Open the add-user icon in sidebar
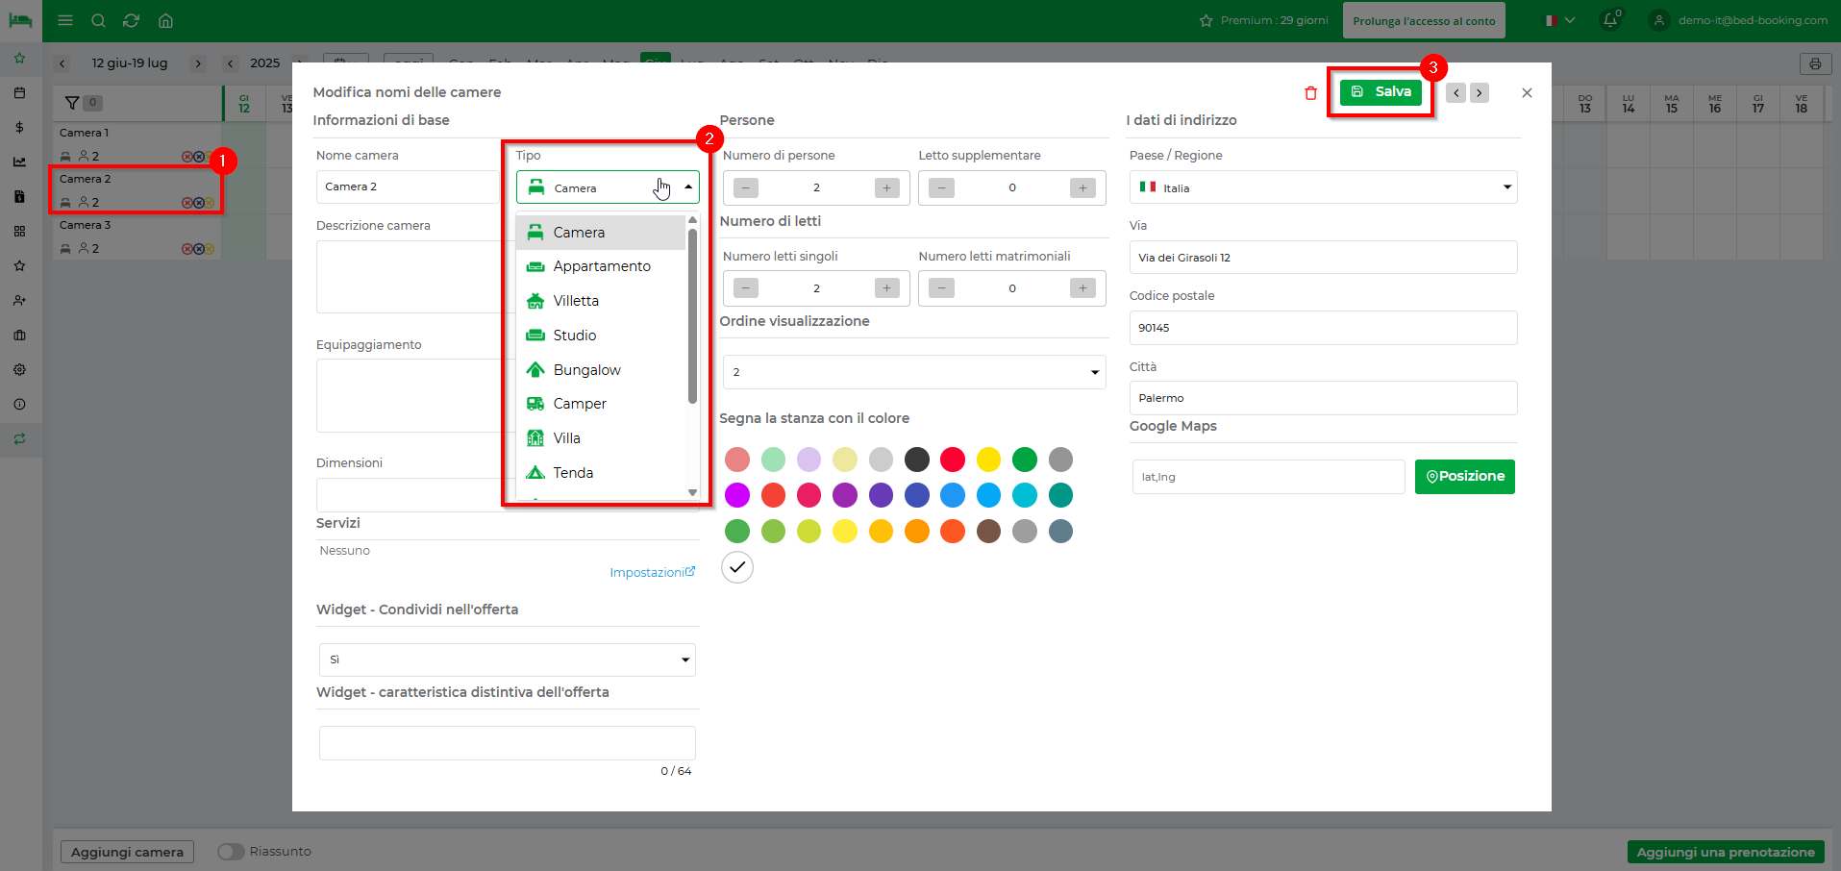Screen dimensions: 1841x871 click(x=19, y=301)
